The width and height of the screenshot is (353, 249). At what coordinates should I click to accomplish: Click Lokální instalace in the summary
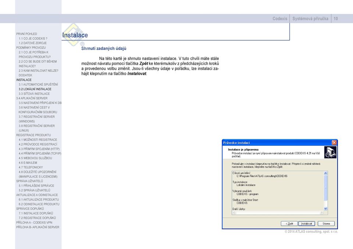(x=246, y=185)
